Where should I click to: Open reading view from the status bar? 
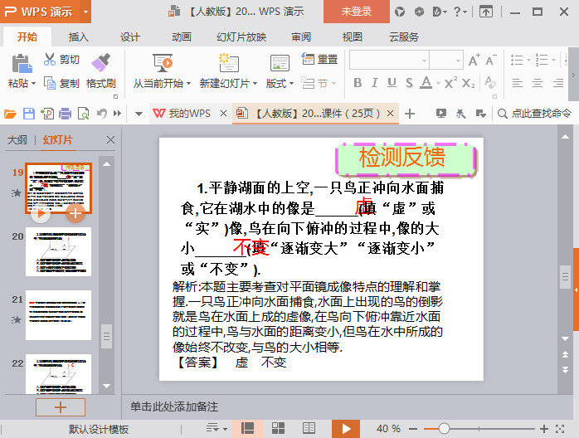click(309, 428)
